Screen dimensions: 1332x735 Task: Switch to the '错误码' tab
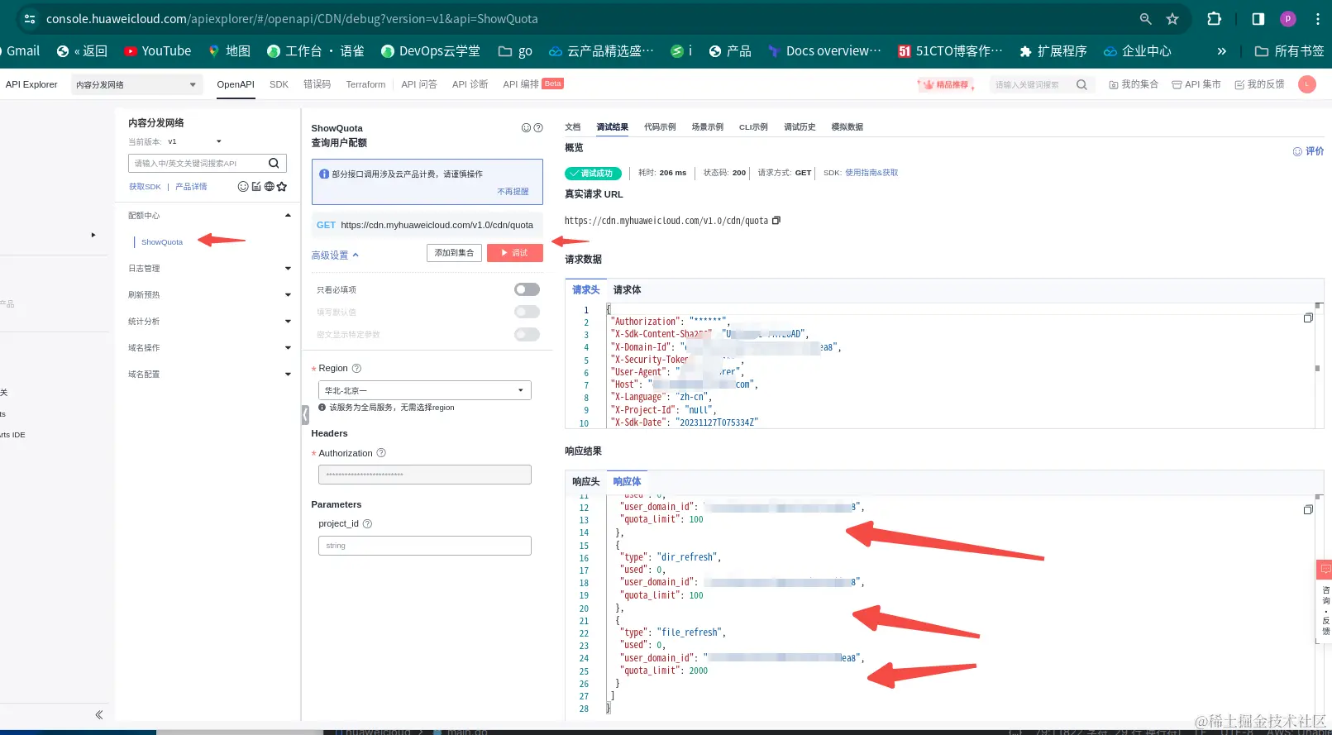pyautogui.click(x=317, y=84)
